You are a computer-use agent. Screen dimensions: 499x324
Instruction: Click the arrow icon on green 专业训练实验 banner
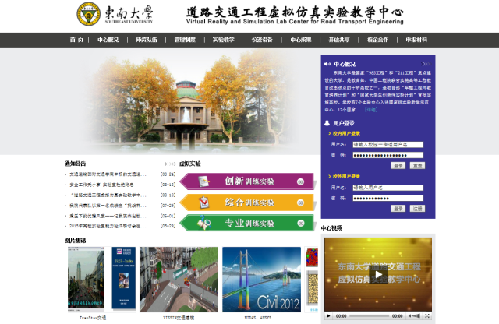pos(301,224)
